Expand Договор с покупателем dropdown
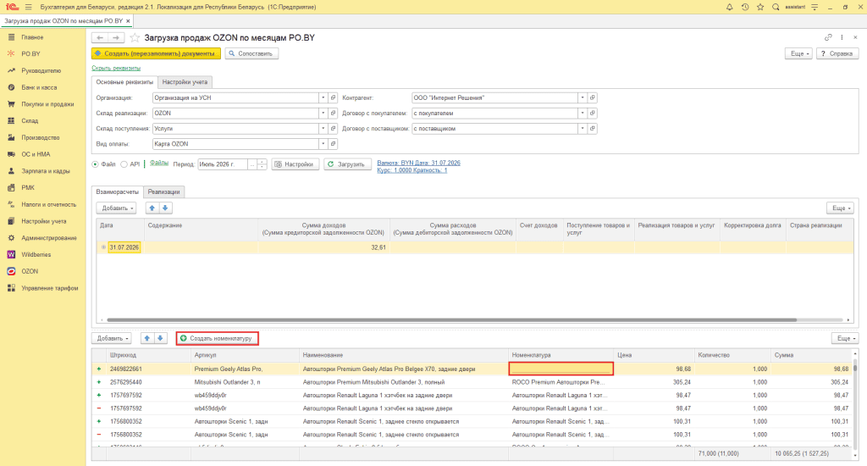Screen dimensions: 867x466 tap(583, 113)
